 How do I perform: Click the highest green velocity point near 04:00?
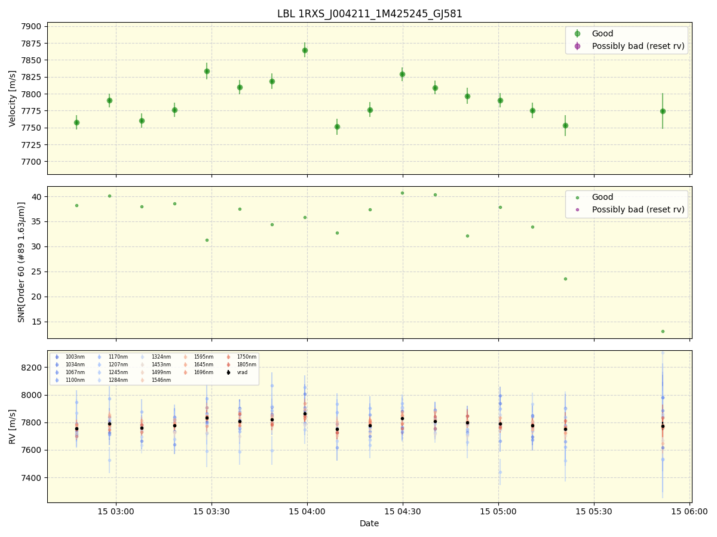click(305, 50)
